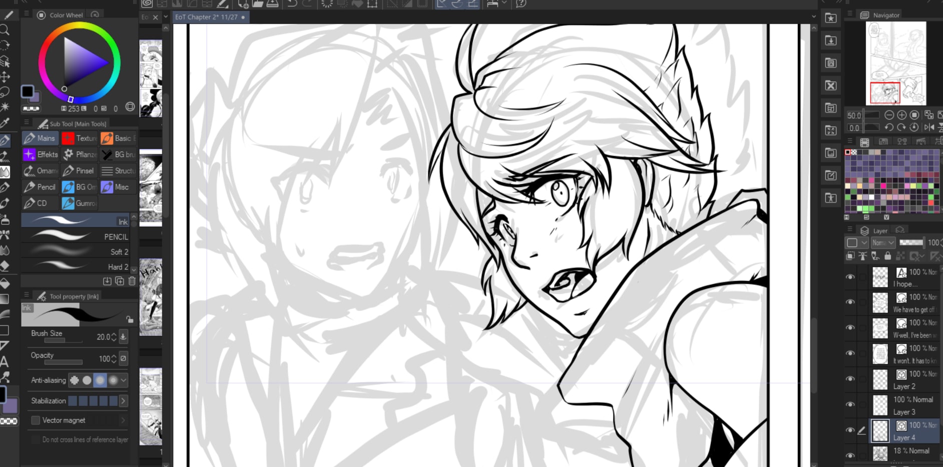The height and width of the screenshot is (467, 943).
Task: Hide the Layer 3 layer
Action: click(850, 404)
